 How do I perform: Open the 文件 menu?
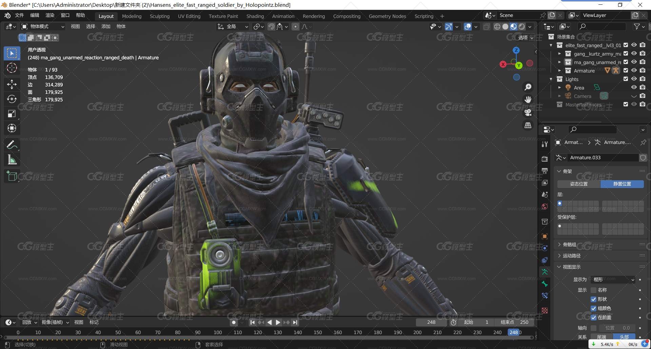19,15
